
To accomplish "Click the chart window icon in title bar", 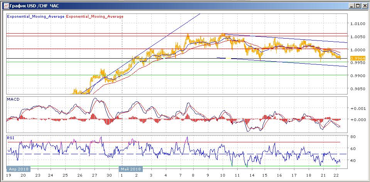I will 7,5.
